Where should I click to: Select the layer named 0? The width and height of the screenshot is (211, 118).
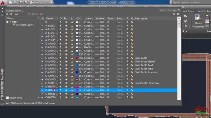[x=46, y=22]
